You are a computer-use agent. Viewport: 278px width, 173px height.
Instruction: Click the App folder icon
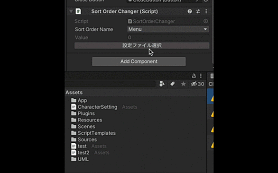[74, 100]
